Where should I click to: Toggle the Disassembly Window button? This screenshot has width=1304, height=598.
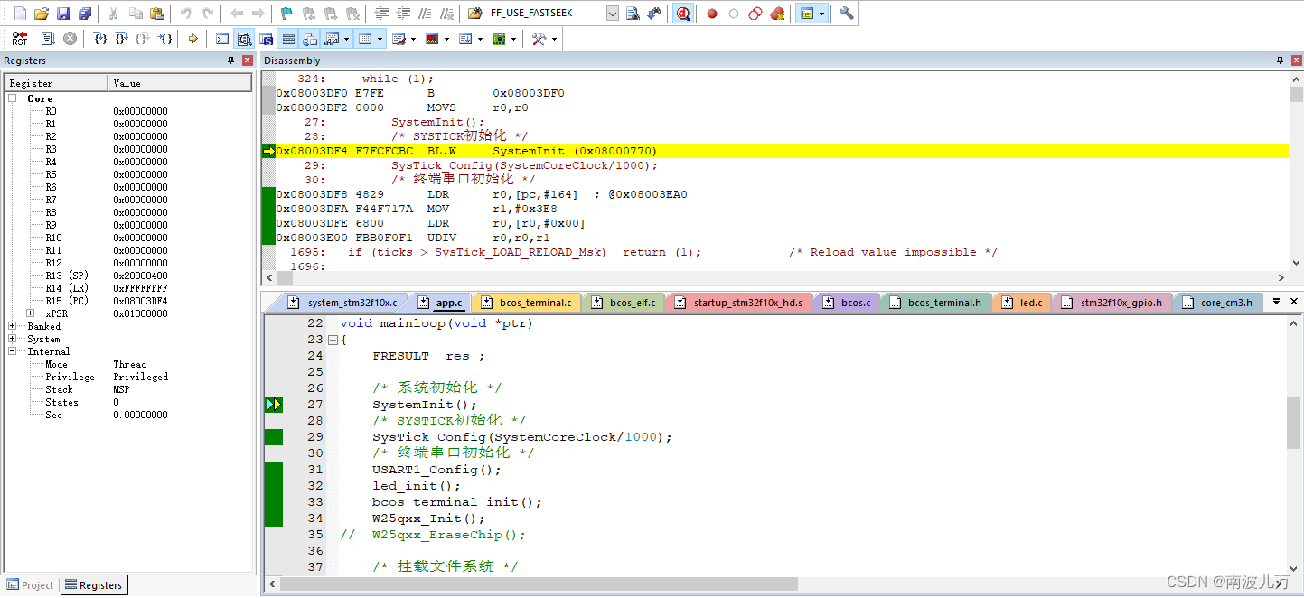(244, 39)
